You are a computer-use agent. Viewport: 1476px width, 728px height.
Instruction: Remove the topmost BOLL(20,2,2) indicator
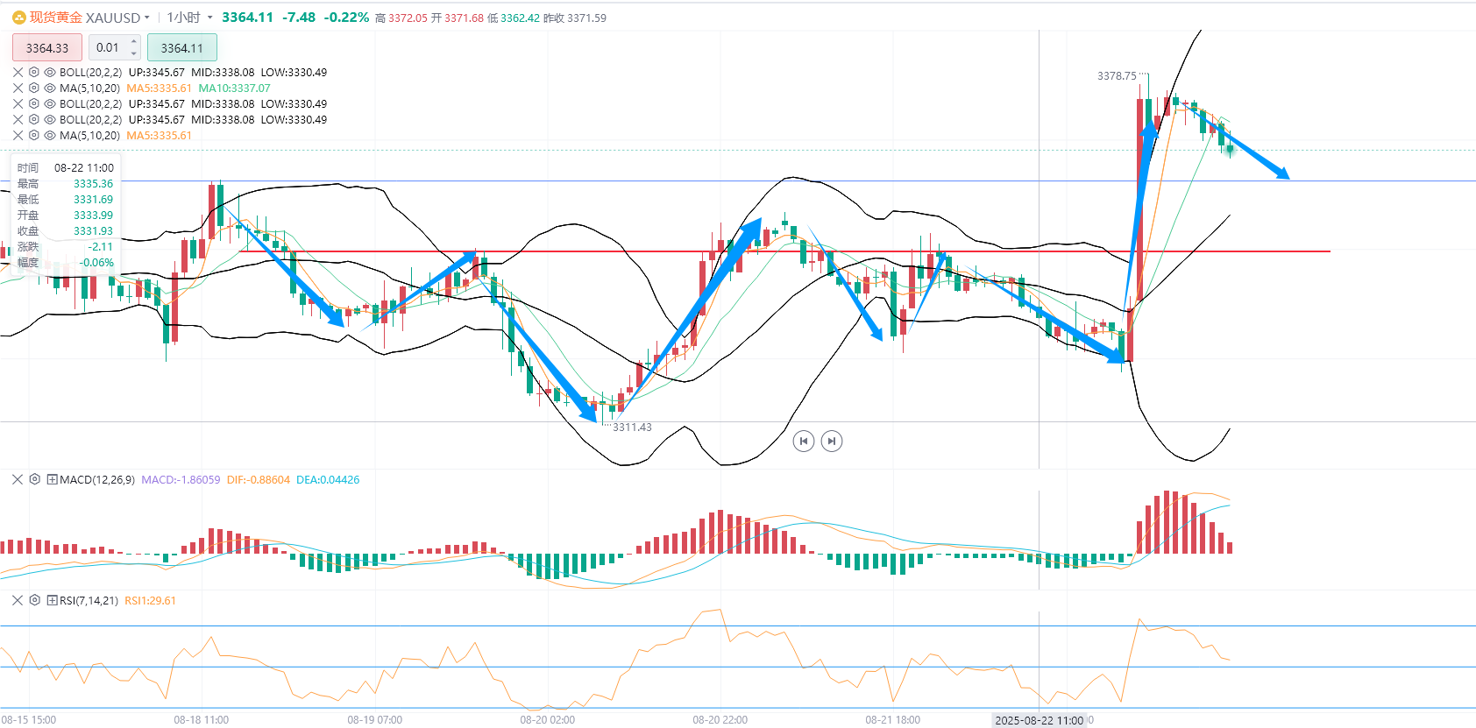[18, 72]
